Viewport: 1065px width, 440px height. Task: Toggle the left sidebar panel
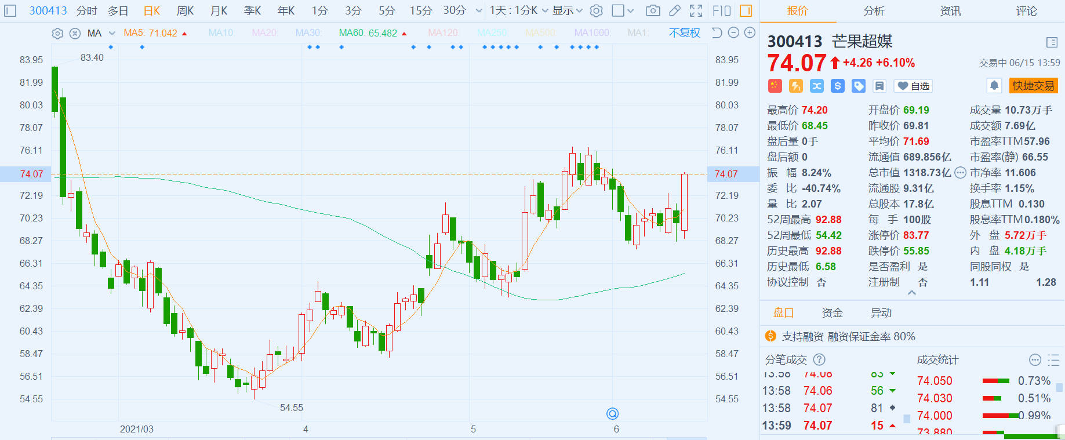click(x=10, y=10)
